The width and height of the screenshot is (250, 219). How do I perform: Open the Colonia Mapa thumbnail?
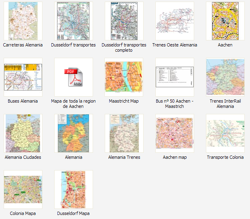coord(23,189)
